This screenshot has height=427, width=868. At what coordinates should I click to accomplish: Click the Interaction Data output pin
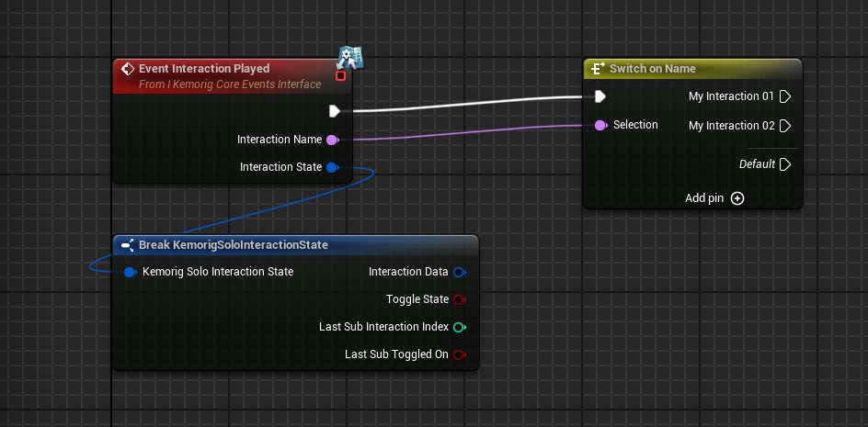tap(459, 272)
